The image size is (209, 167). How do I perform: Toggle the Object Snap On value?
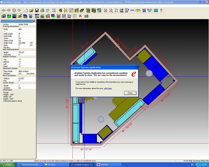(x=20, y=41)
